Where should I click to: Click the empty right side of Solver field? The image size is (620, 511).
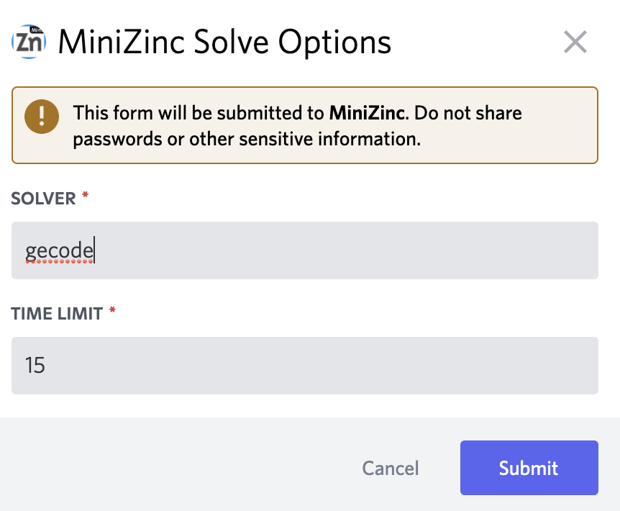[x=468, y=250]
